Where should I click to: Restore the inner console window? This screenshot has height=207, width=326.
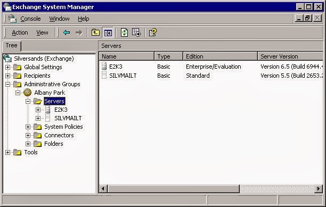tap(308, 18)
